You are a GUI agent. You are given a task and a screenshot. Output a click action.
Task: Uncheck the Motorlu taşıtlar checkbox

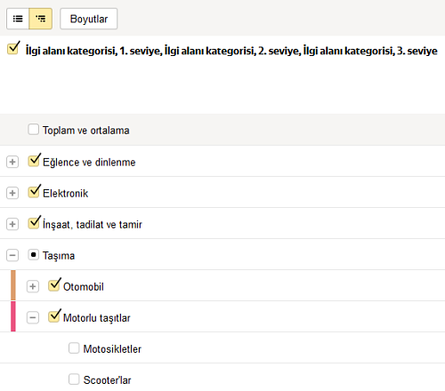point(53,316)
